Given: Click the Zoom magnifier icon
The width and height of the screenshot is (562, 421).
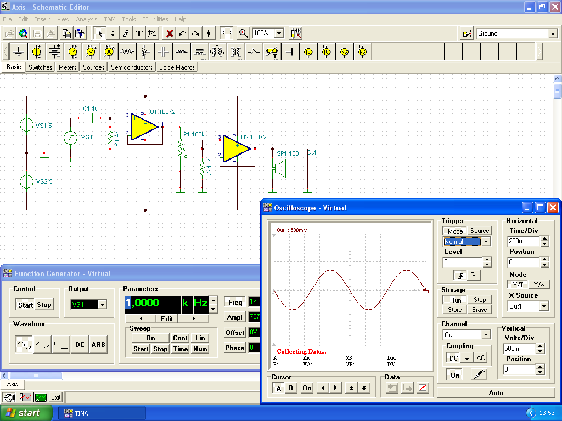Looking at the screenshot, I should click(243, 33).
